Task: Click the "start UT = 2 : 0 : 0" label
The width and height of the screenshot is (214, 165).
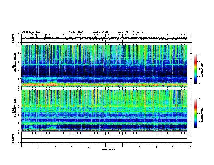Action: click(x=131, y=32)
